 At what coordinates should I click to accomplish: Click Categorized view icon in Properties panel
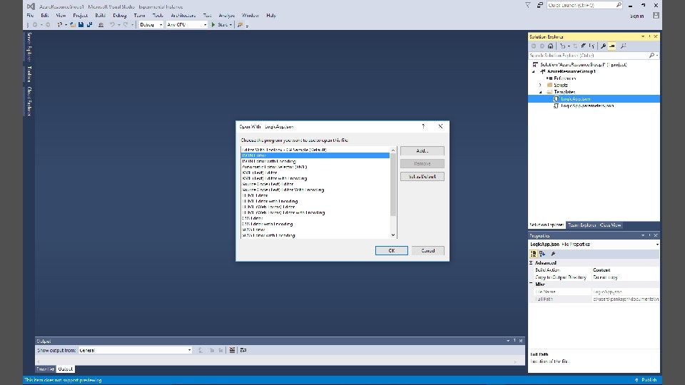534,254
